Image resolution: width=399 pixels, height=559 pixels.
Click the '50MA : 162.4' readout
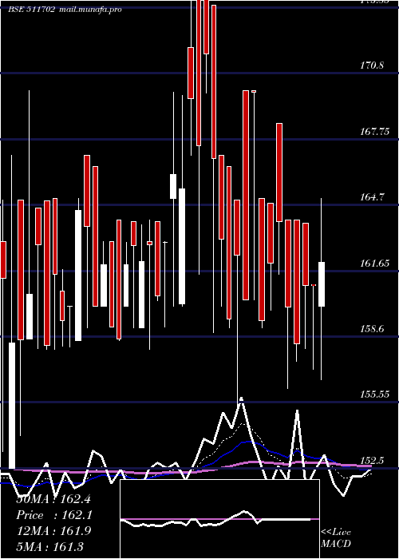pyautogui.click(x=53, y=499)
